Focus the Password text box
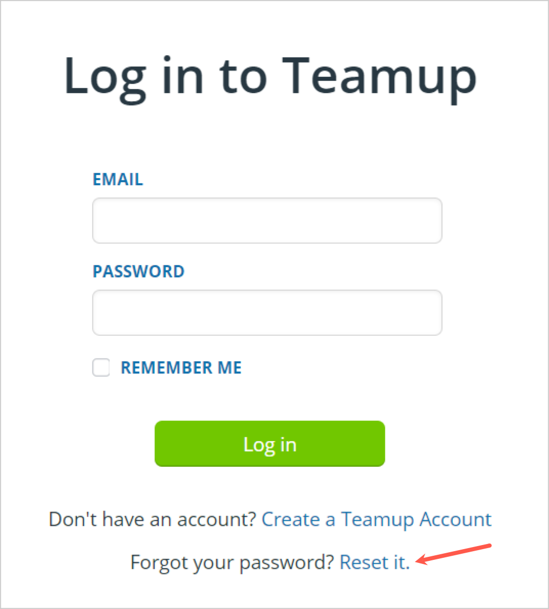The image size is (549, 609). click(267, 313)
